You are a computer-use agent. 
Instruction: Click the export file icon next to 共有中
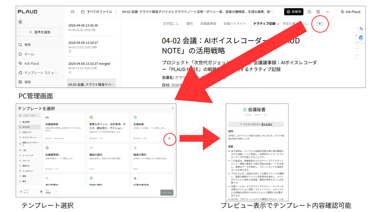click(x=309, y=11)
